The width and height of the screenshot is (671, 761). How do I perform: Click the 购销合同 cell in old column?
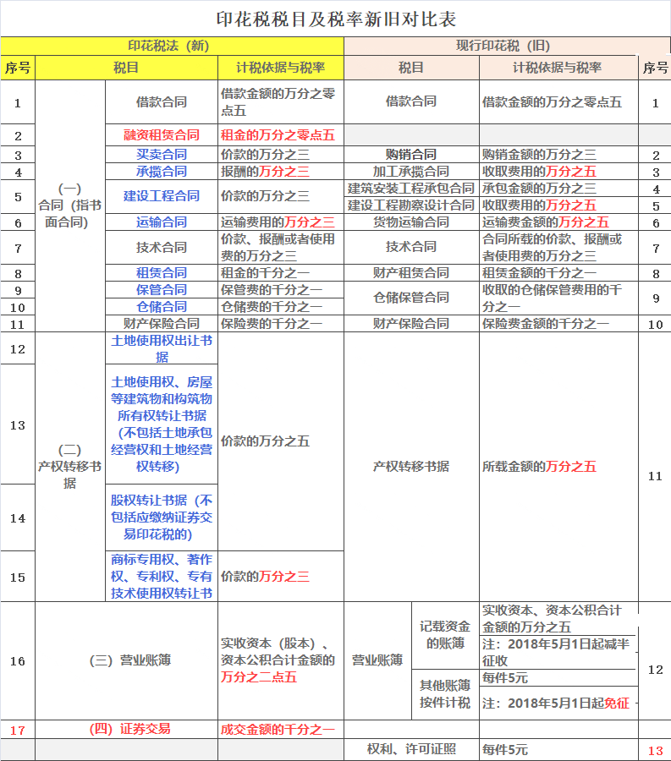(x=411, y=155)
